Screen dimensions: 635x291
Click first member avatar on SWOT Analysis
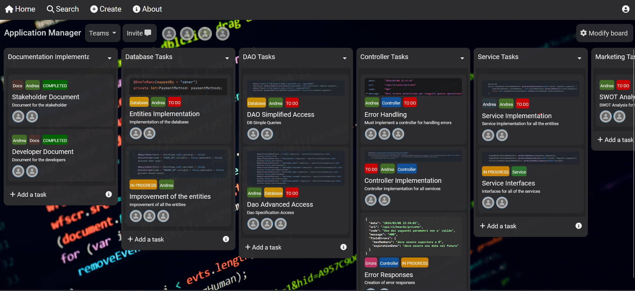pos(605,116)
